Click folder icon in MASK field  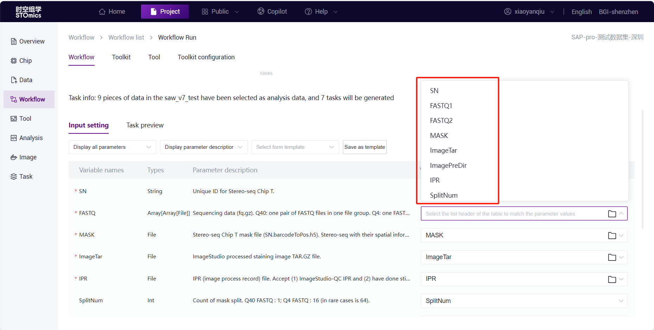[612, 236]
